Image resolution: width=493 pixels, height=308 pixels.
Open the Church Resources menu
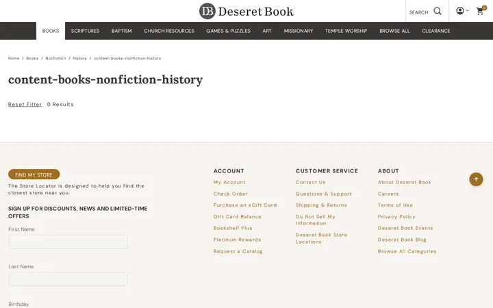(x=169, y=31)
